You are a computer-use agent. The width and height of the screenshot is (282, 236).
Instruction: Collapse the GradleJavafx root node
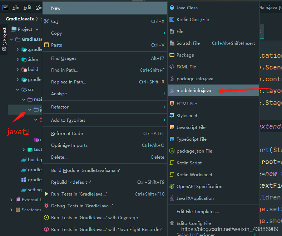click(11, 39)
